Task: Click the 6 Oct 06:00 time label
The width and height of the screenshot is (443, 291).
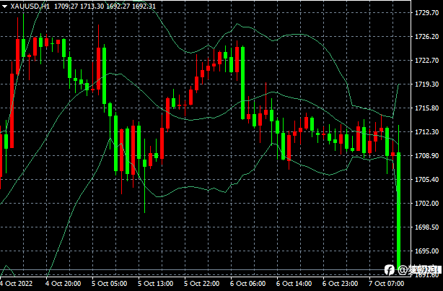Action: 247,283
